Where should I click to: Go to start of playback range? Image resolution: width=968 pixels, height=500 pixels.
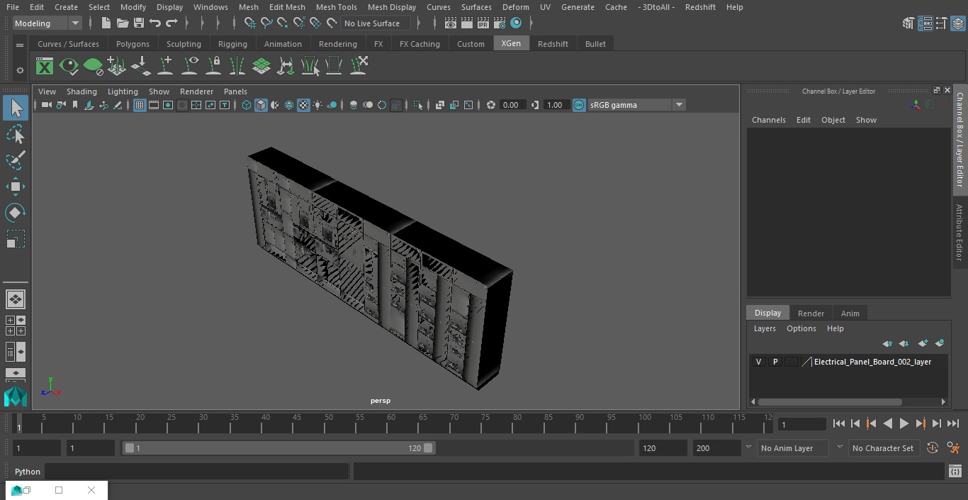click(x=838, y=423)
